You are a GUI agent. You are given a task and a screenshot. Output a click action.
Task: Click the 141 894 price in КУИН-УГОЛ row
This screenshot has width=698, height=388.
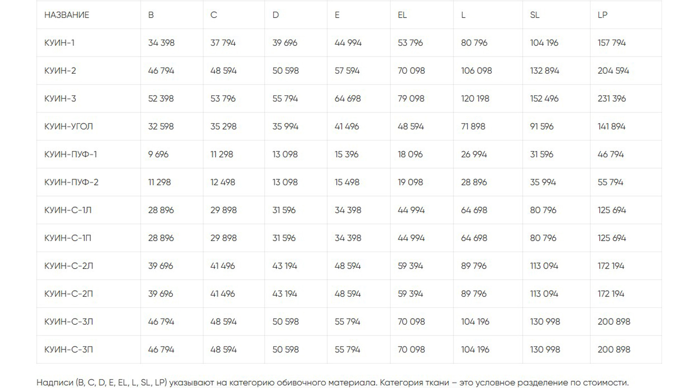[611, 127]
